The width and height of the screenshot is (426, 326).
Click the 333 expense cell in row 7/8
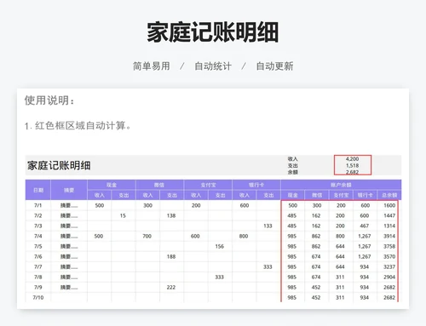219,277
